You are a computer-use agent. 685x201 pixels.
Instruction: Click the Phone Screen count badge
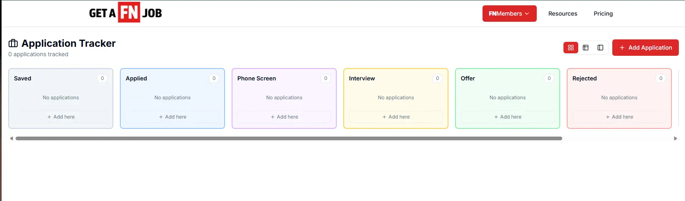(326, 78)
